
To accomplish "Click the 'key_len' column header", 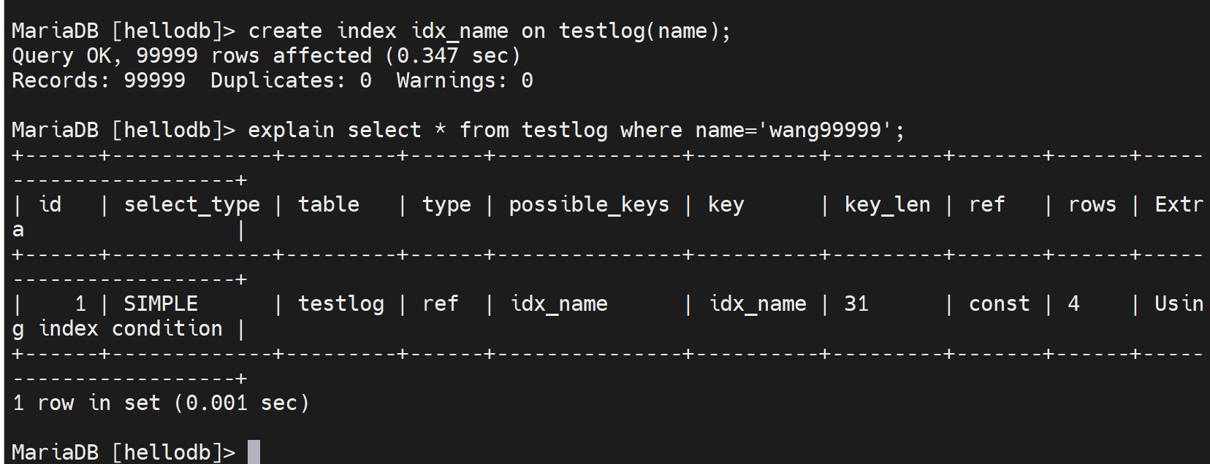I will coord(887,204).
